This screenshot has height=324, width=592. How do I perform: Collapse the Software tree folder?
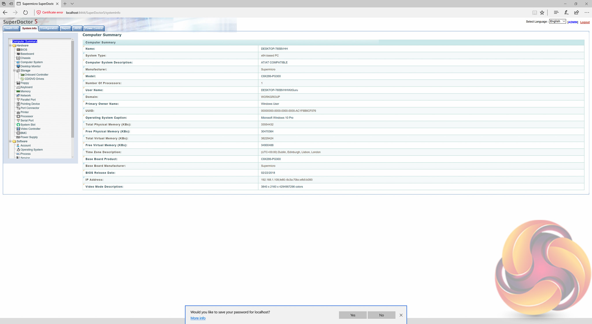[10, 141]
